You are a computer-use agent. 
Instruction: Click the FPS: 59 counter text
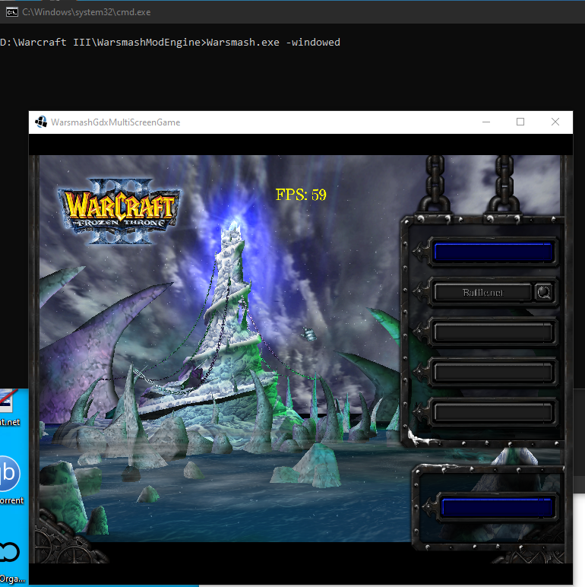tap(301, 195)
